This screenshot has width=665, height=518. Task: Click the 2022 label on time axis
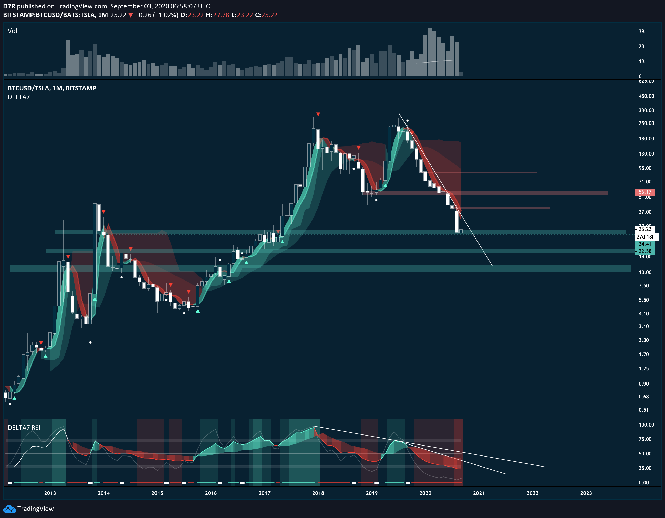(532, 493)
